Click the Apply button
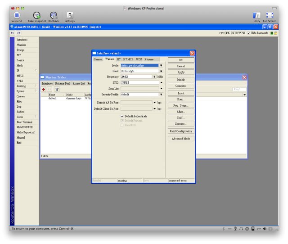Viewport: 288px width, 244px height. pos(181,72)
